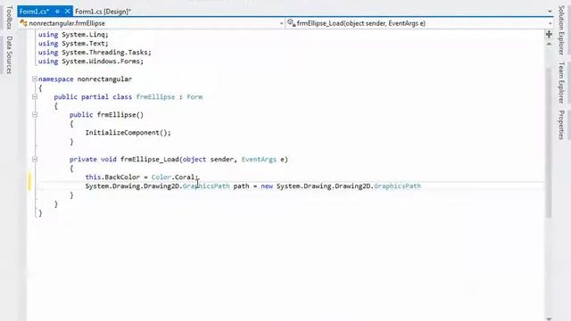Click on 'this.BackColor' text
Image resolution: width=571 pixels, height=321 pixels.
[112, 177]
